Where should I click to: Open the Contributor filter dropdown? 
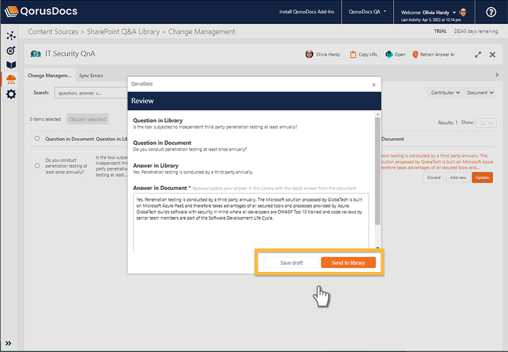click(445, 93)
